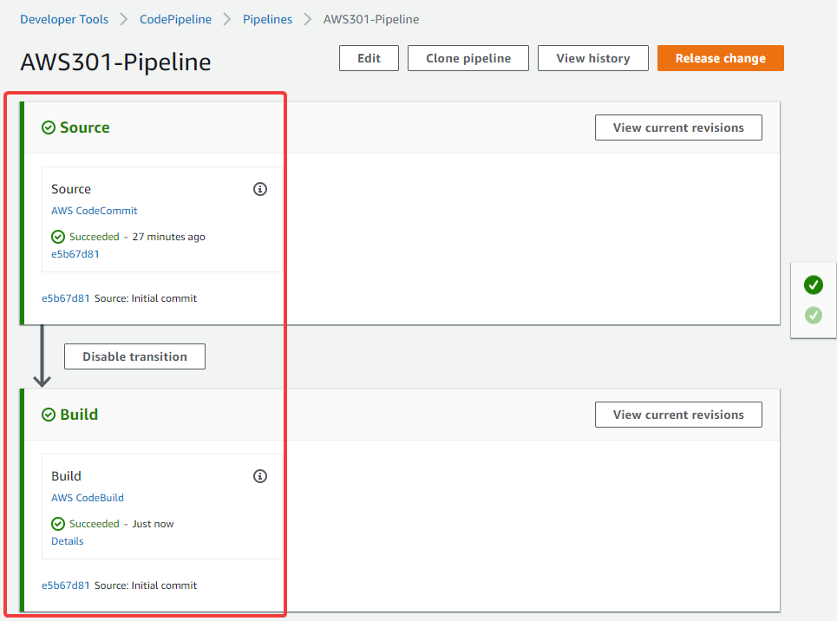This screenshot has width=837, height=621.
Task: Click Source action Succeeded status icon
Action: coord(58,237)
